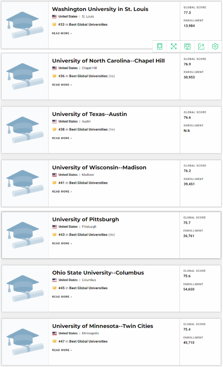Click Read More under University of Minnesota

pos(62,350)
